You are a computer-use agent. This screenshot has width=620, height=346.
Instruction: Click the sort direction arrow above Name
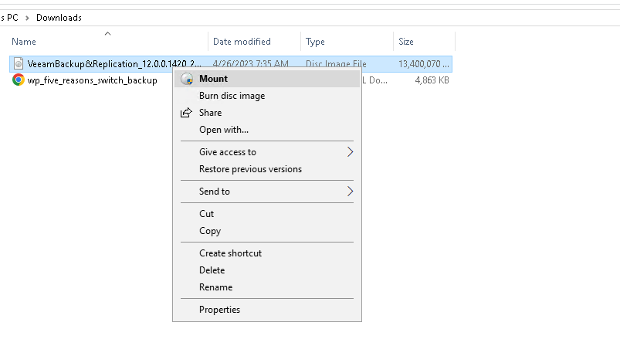tap(107, 34)
